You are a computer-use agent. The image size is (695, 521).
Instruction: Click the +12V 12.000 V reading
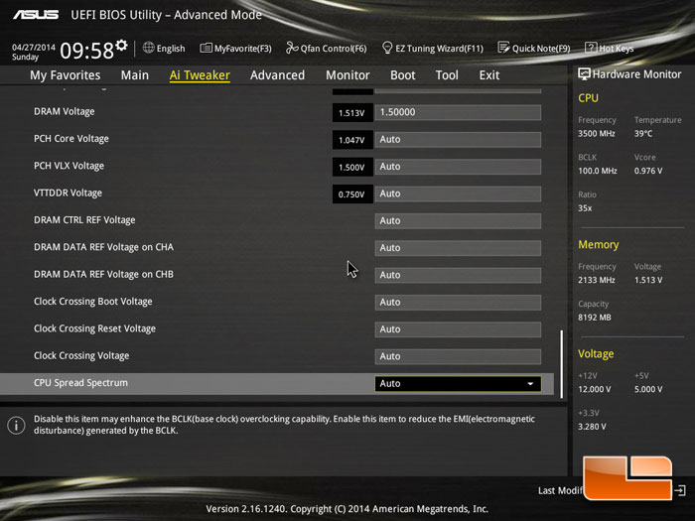tap(595, 389)
